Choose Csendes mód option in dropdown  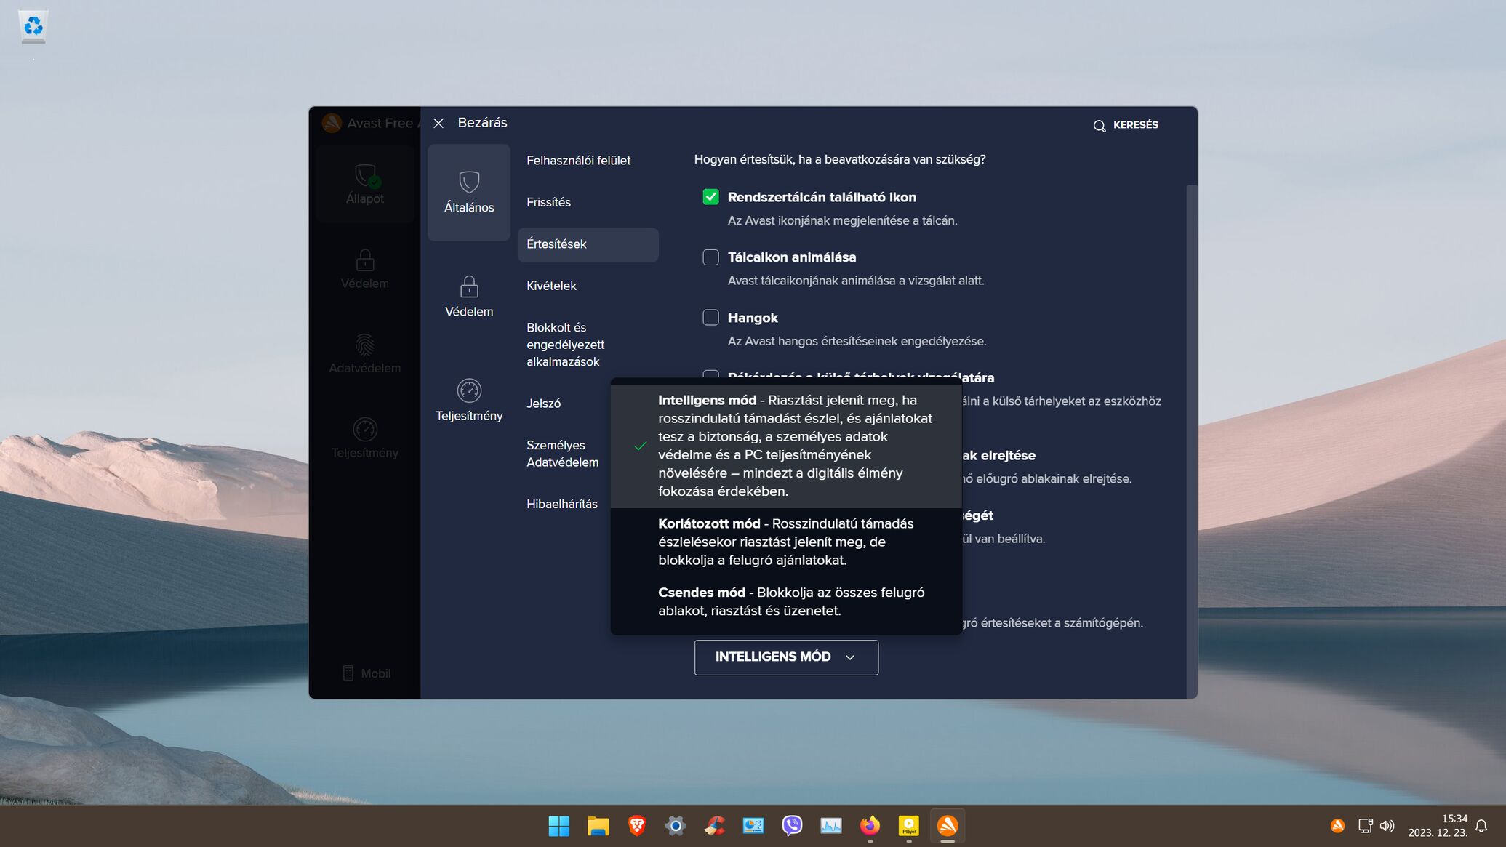tap(786, 601)
